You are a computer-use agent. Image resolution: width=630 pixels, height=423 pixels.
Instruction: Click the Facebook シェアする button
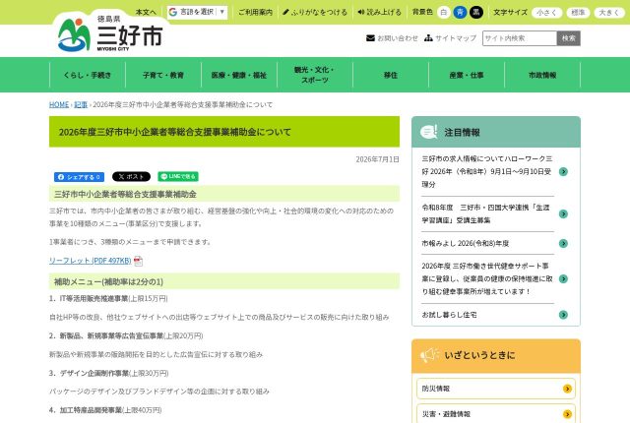point(79,177)
